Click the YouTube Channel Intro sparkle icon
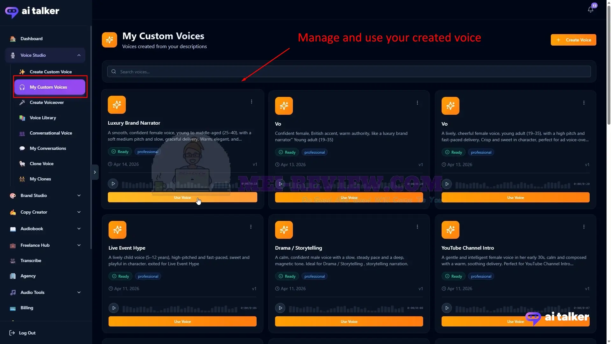Viewport: 611px width, 344px height. pos(451,230)
